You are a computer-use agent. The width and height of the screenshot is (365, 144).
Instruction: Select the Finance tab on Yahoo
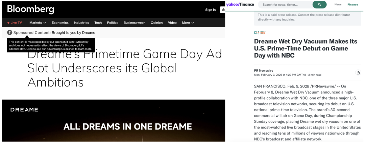(x=352, y=5)
